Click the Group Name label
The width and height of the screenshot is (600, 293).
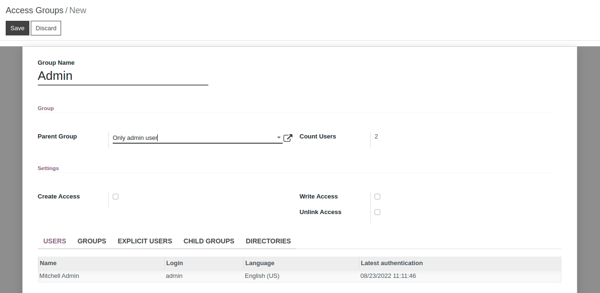(x=56, y=63)
